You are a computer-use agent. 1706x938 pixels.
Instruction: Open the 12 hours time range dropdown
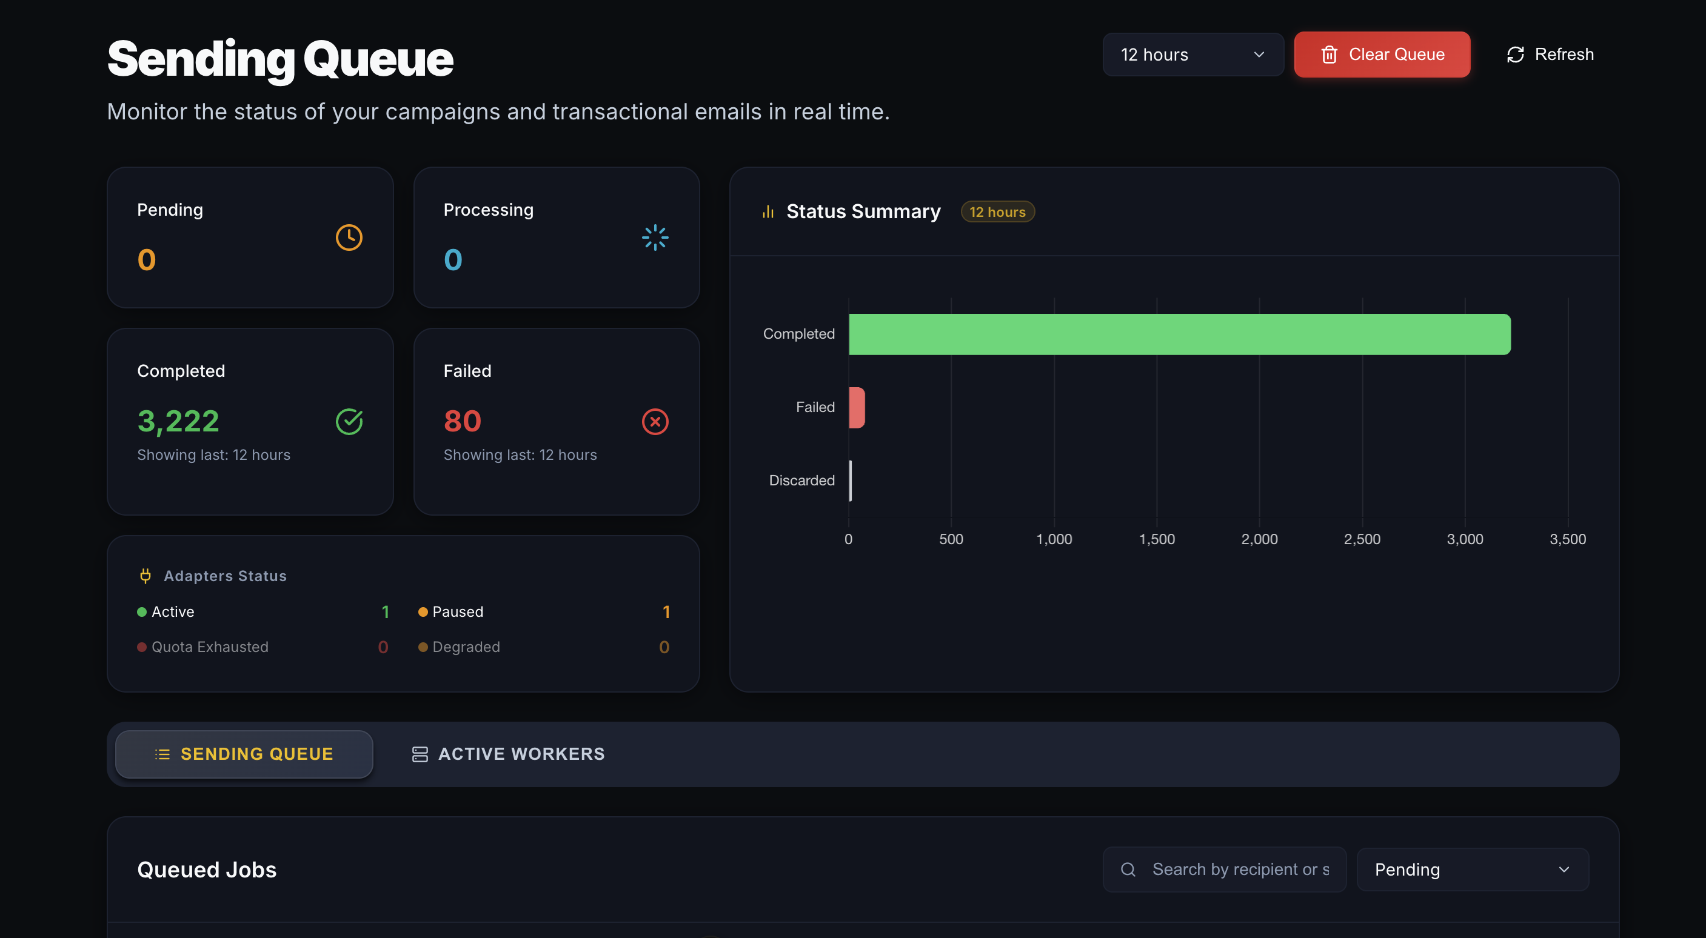pos(1192,55)
